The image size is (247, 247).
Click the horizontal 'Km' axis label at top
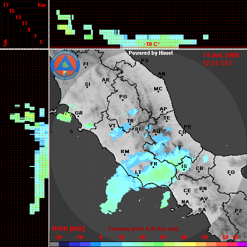[41, 5]
